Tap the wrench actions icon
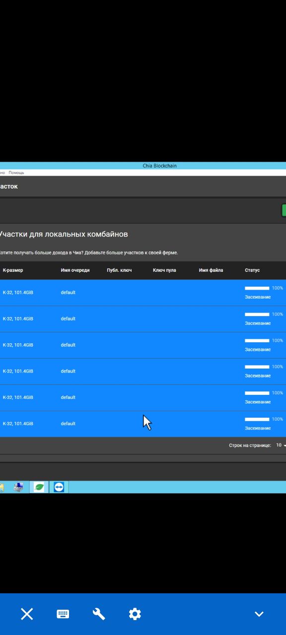Viewport: 286px width, 635px height. click(x=99, y=614)
